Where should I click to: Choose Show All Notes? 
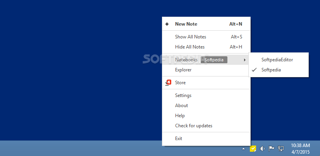[206, 37]
